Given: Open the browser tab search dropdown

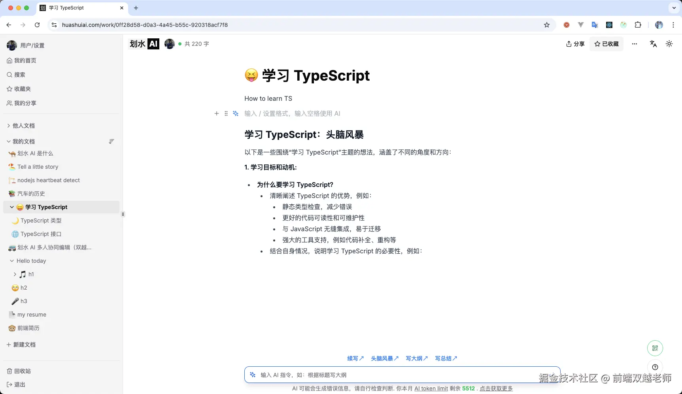Looking at the screenshot, I should tap(674, 8).
